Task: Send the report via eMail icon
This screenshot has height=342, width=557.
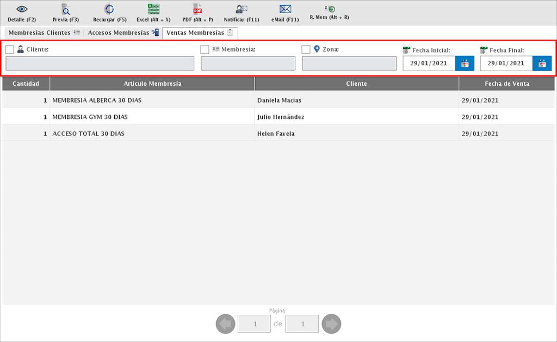Action: click(x=285, y=9)
